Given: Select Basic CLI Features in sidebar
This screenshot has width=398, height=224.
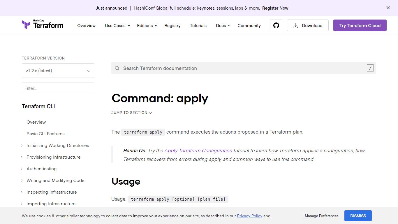Looking at the screenshot, I should point(45,134).
